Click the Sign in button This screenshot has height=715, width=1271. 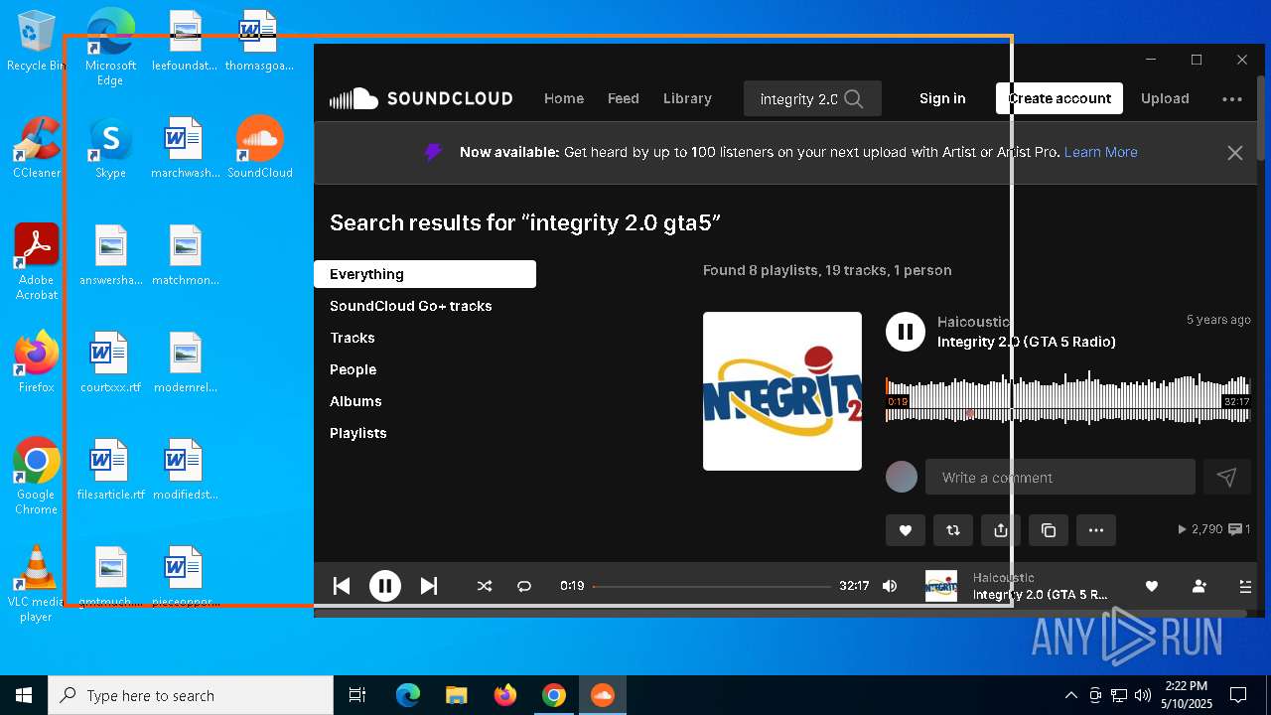[942, 98]
